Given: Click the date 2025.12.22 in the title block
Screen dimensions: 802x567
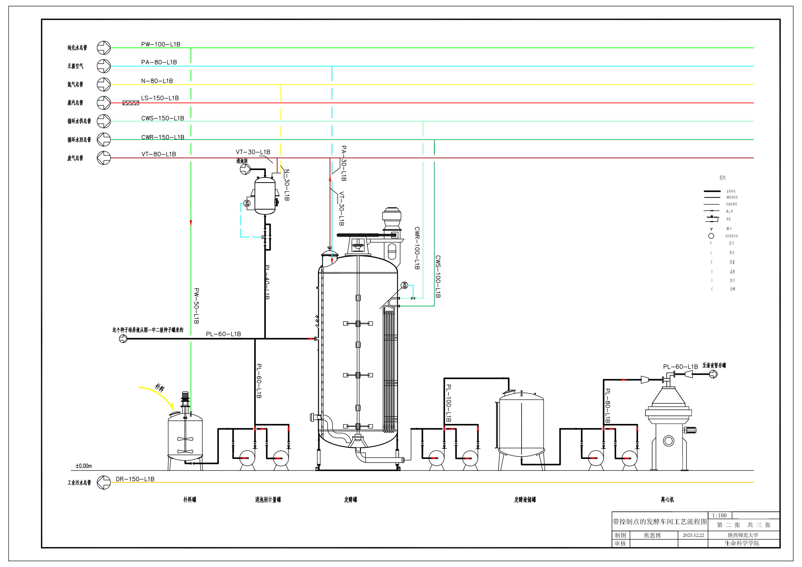Looking at the screenshot, I should [693, 535].
